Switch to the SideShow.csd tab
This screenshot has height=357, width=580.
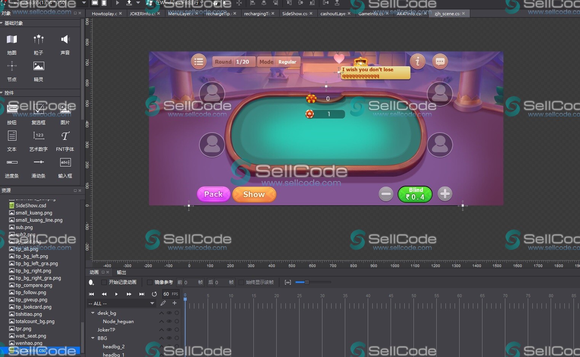coord(295,14)
